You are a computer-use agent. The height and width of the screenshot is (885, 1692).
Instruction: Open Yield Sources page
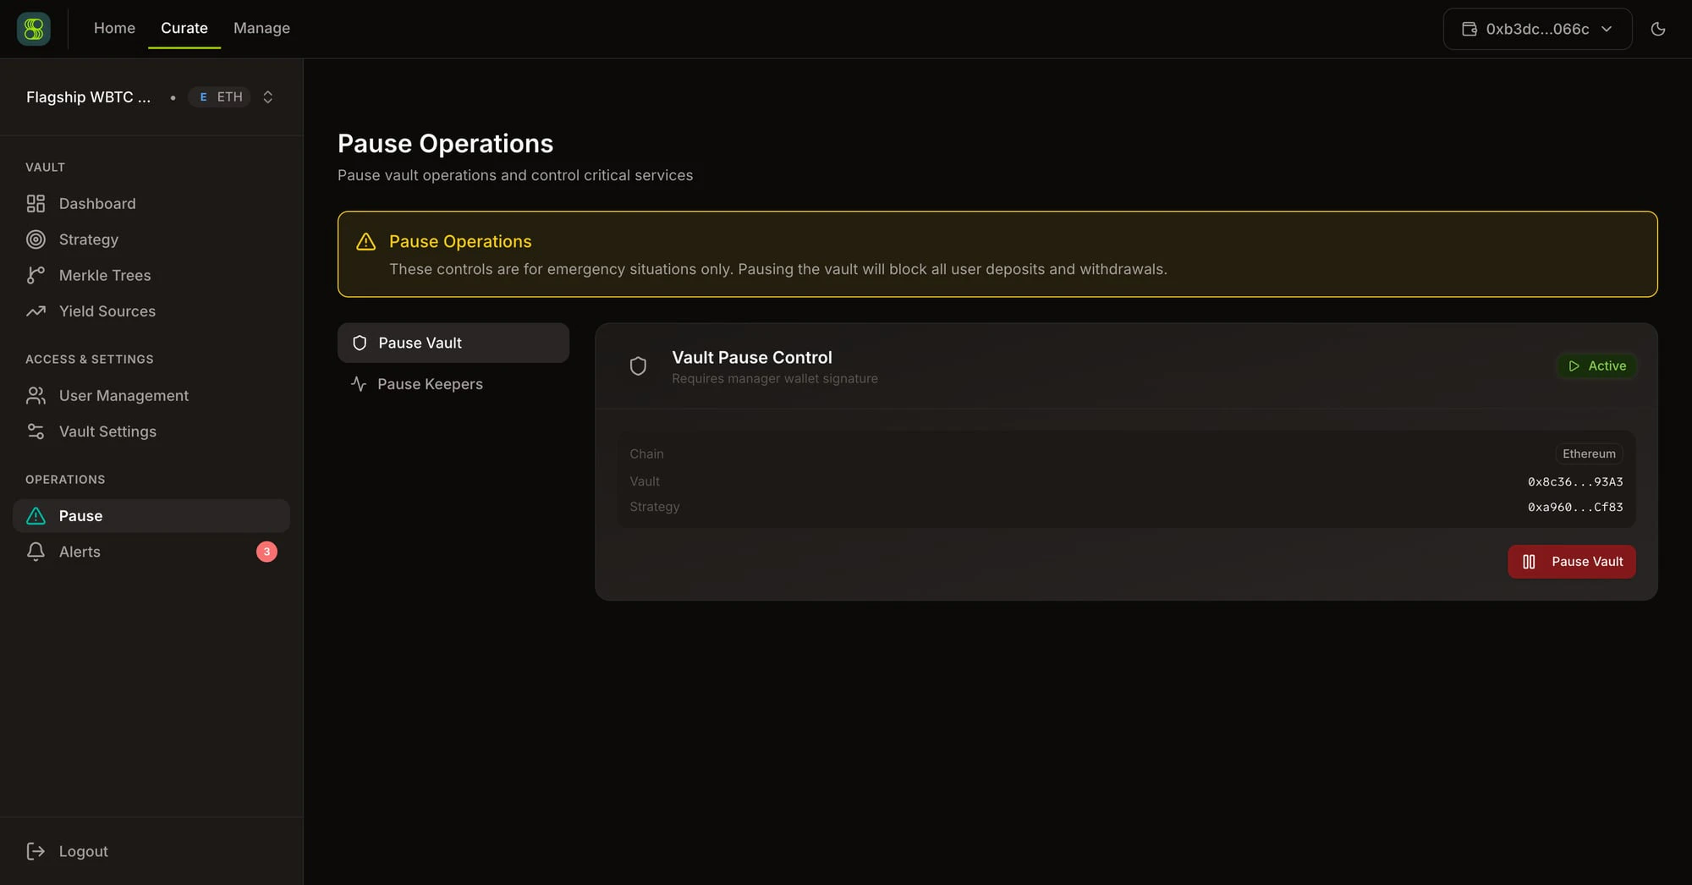(x=151, y=311)
